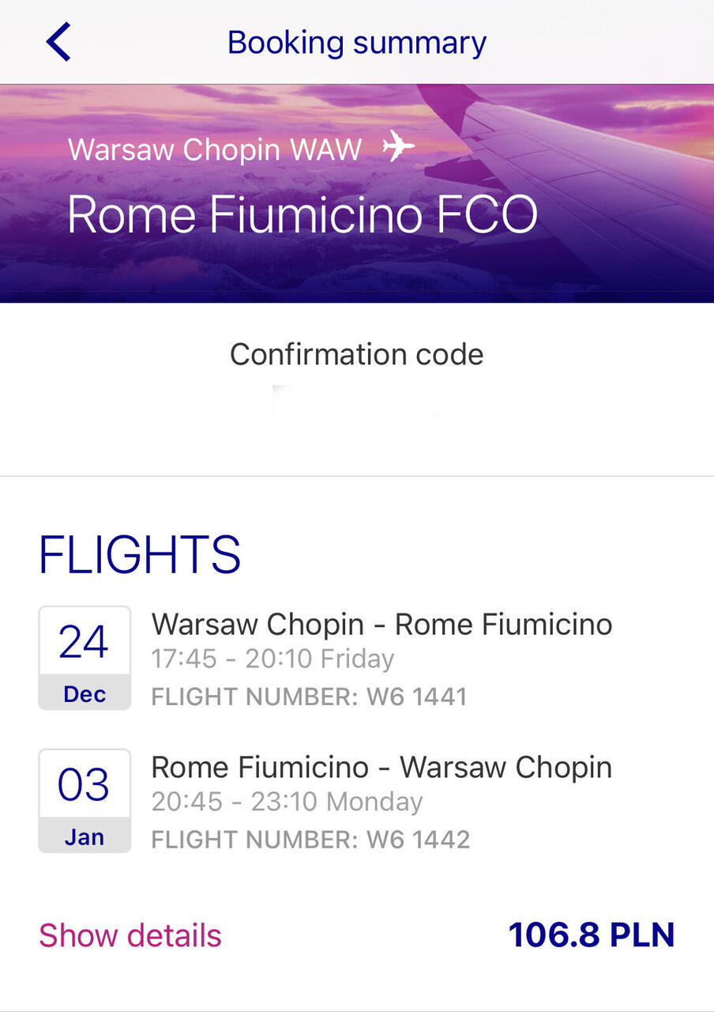This screenshot has width=714, height=1012.
Task: Click the Confirmation code label
Action: pyautogui.click(x=357, y=353)
